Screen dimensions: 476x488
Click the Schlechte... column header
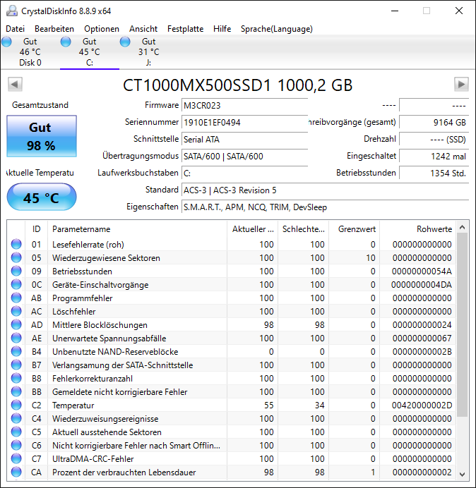click(303, 229)
